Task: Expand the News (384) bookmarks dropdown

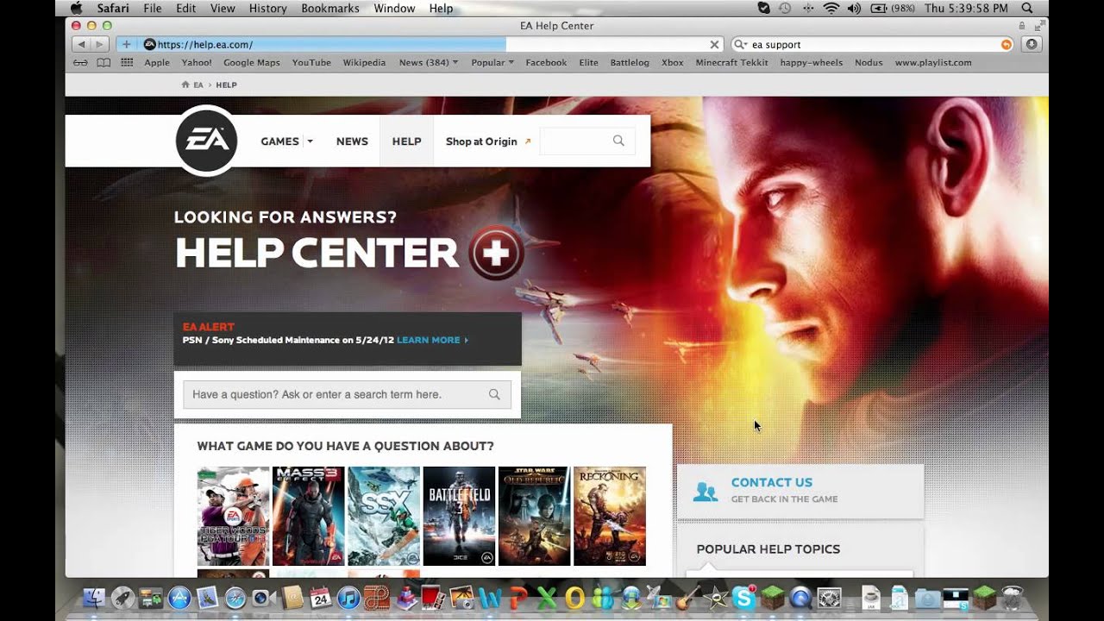Action: click(x=428, y=62)
